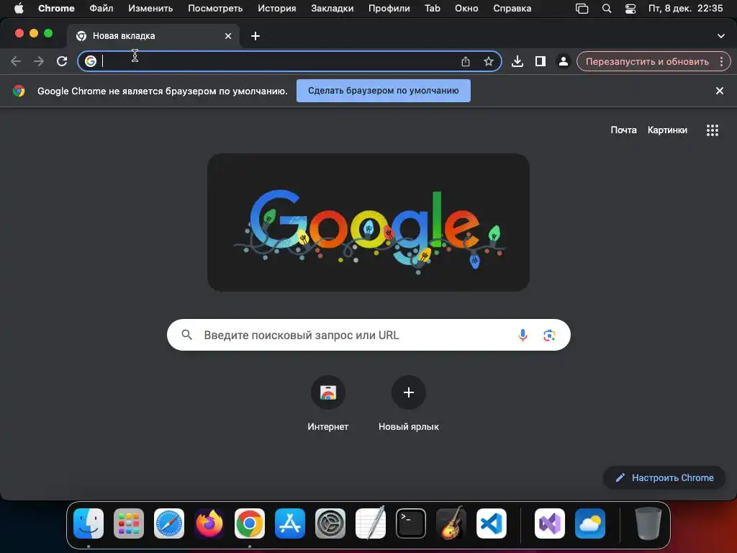Open the Окно menu
The width and height of the screenshot is (737, 553).
pyautogui.click(x=466, y=9)
